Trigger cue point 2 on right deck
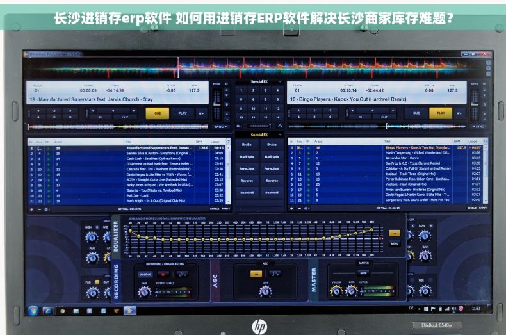This screenshot has width=506, height=335. pyautogui.click(x=314, y=110)
